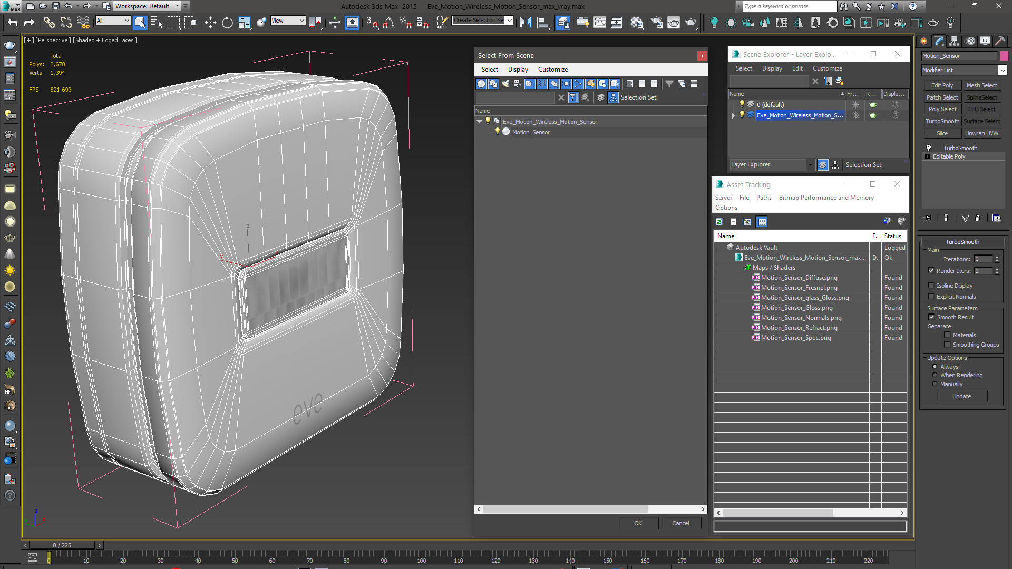1012x569 pixels.
Task: Open the Server menu in Asset Tracking
Action: 723,198
